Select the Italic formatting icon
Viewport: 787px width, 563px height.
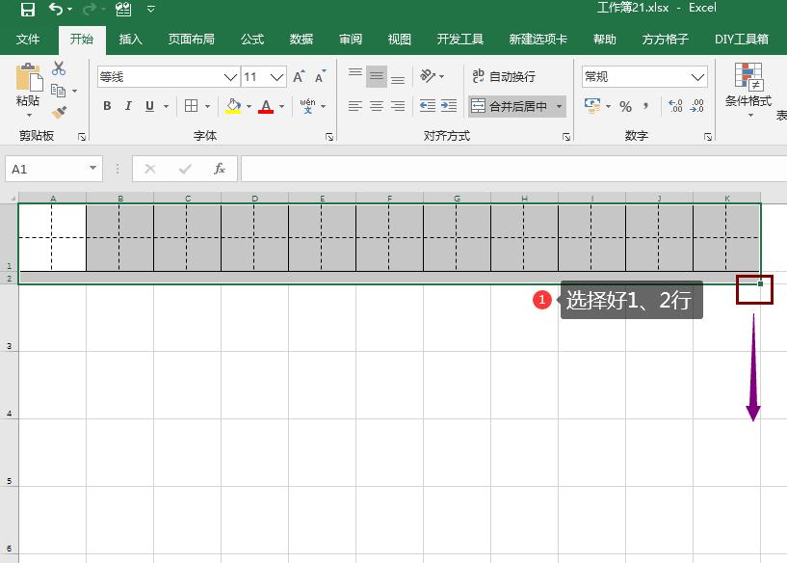tap(128, 104)
